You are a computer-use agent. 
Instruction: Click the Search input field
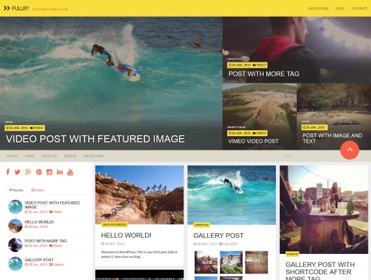[308, 156]
